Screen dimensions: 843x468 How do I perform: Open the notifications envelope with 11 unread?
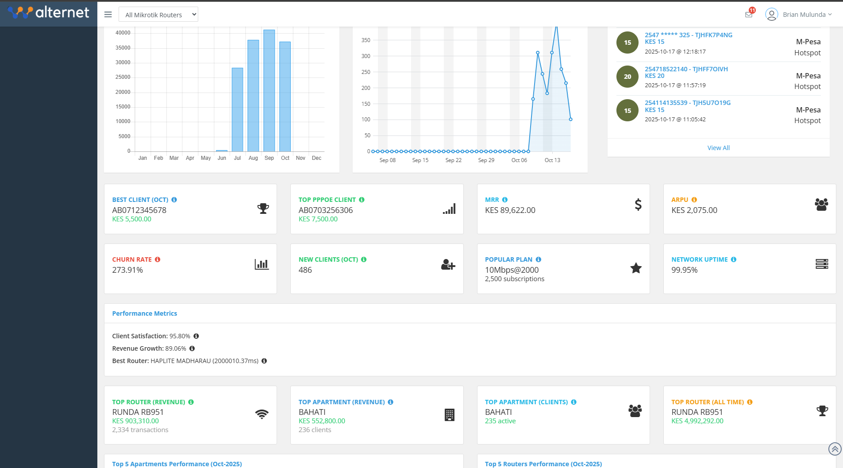point(748,14)
